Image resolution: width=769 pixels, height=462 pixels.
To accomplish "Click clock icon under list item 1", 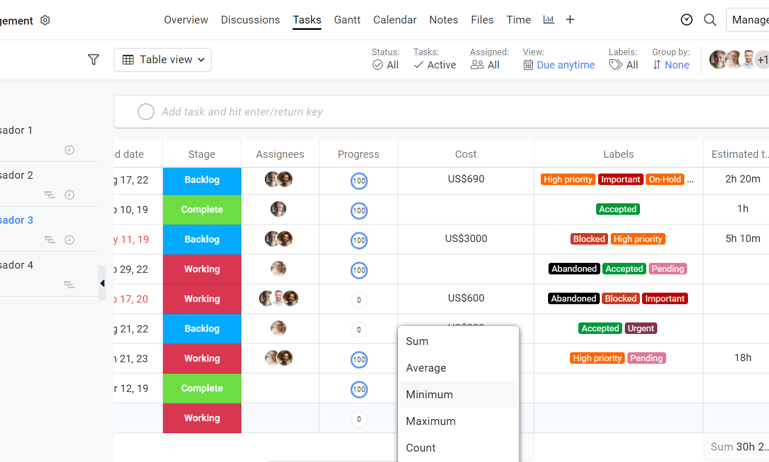I will tap(69, 150).
